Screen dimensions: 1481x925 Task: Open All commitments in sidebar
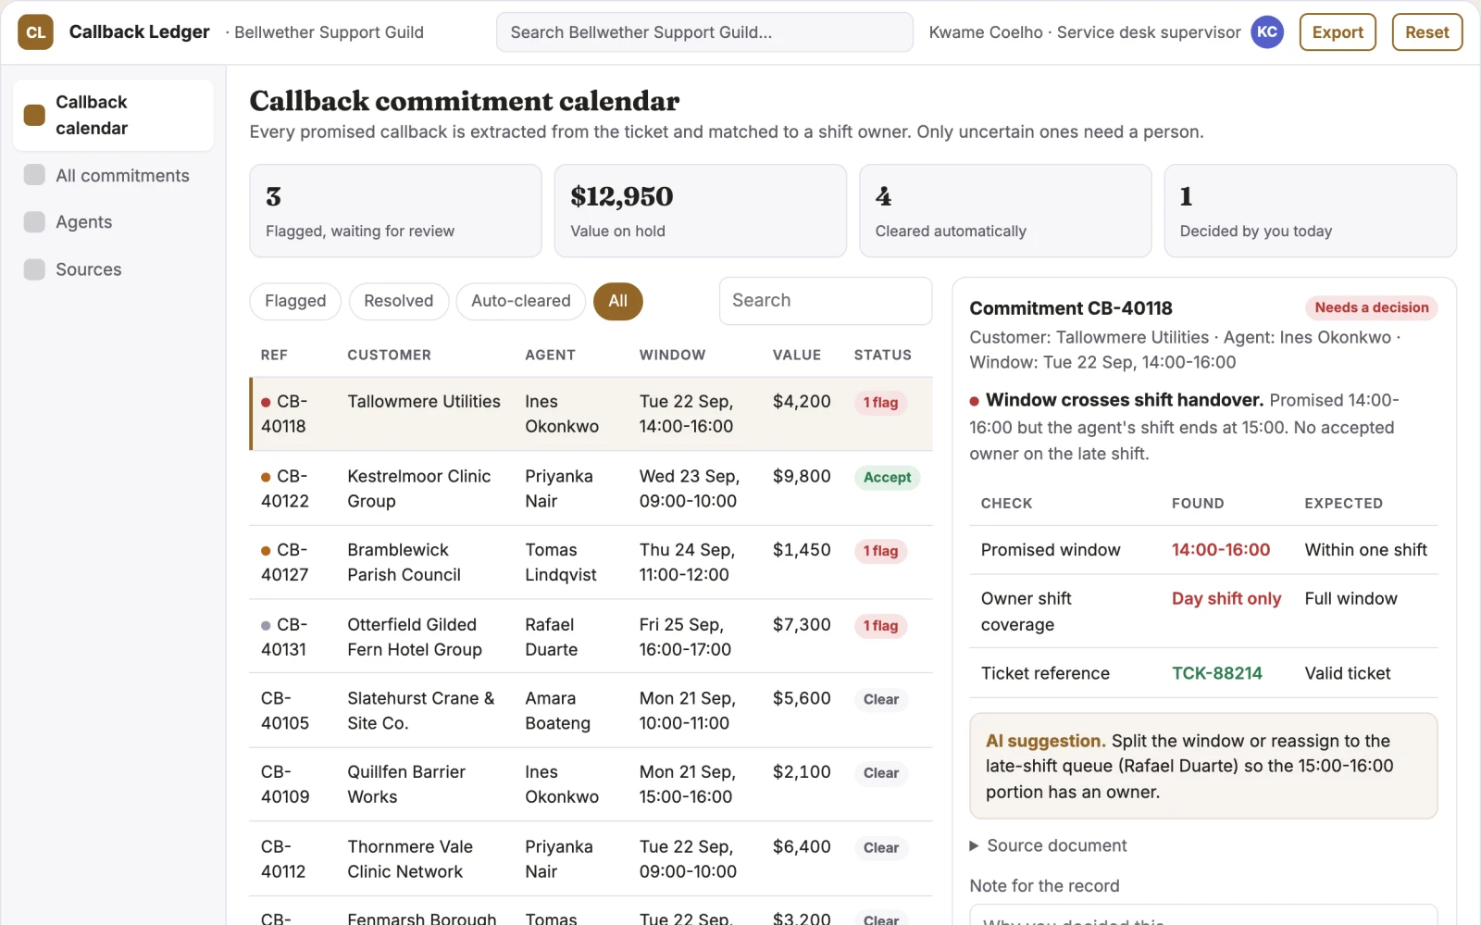click(113, 175)
